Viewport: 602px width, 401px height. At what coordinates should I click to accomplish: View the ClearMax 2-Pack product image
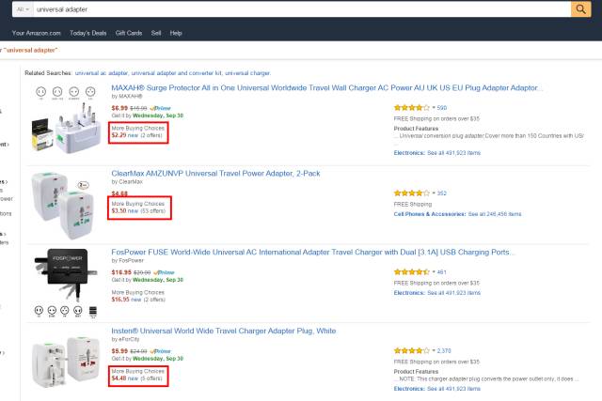pos(64,205)
